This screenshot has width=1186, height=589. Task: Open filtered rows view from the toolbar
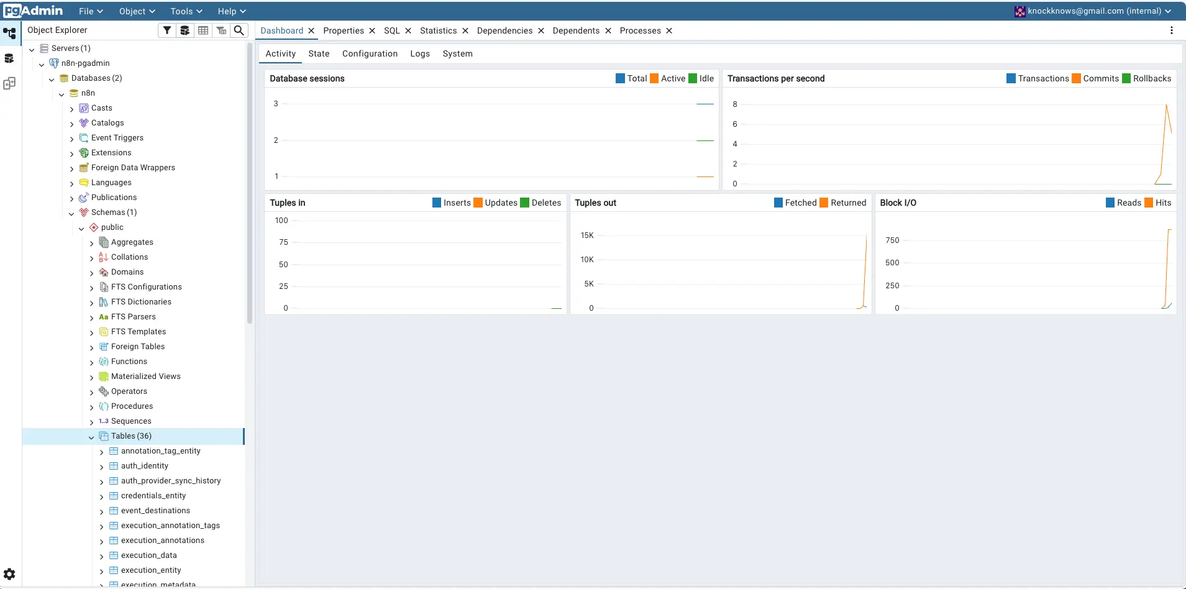[x=221, y=30]
